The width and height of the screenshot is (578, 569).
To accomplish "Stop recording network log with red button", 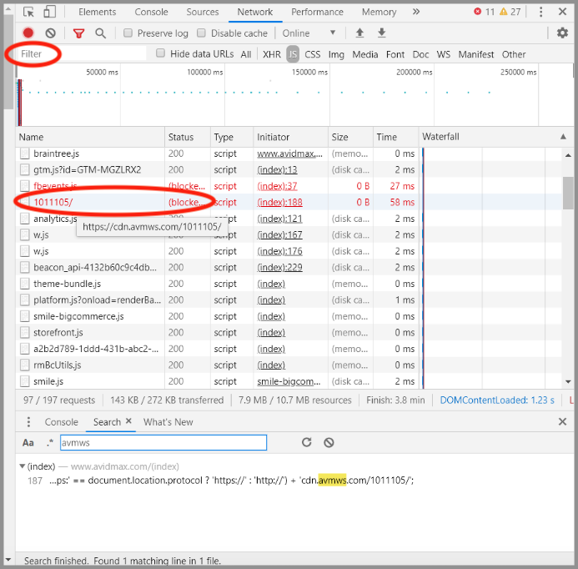I will coord(28,33).
